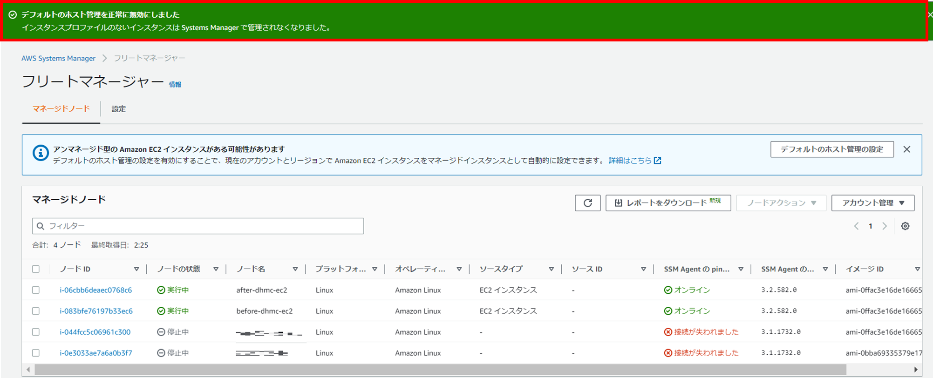
Task: Switch to the マネージドノード tab
Action: 61,109
